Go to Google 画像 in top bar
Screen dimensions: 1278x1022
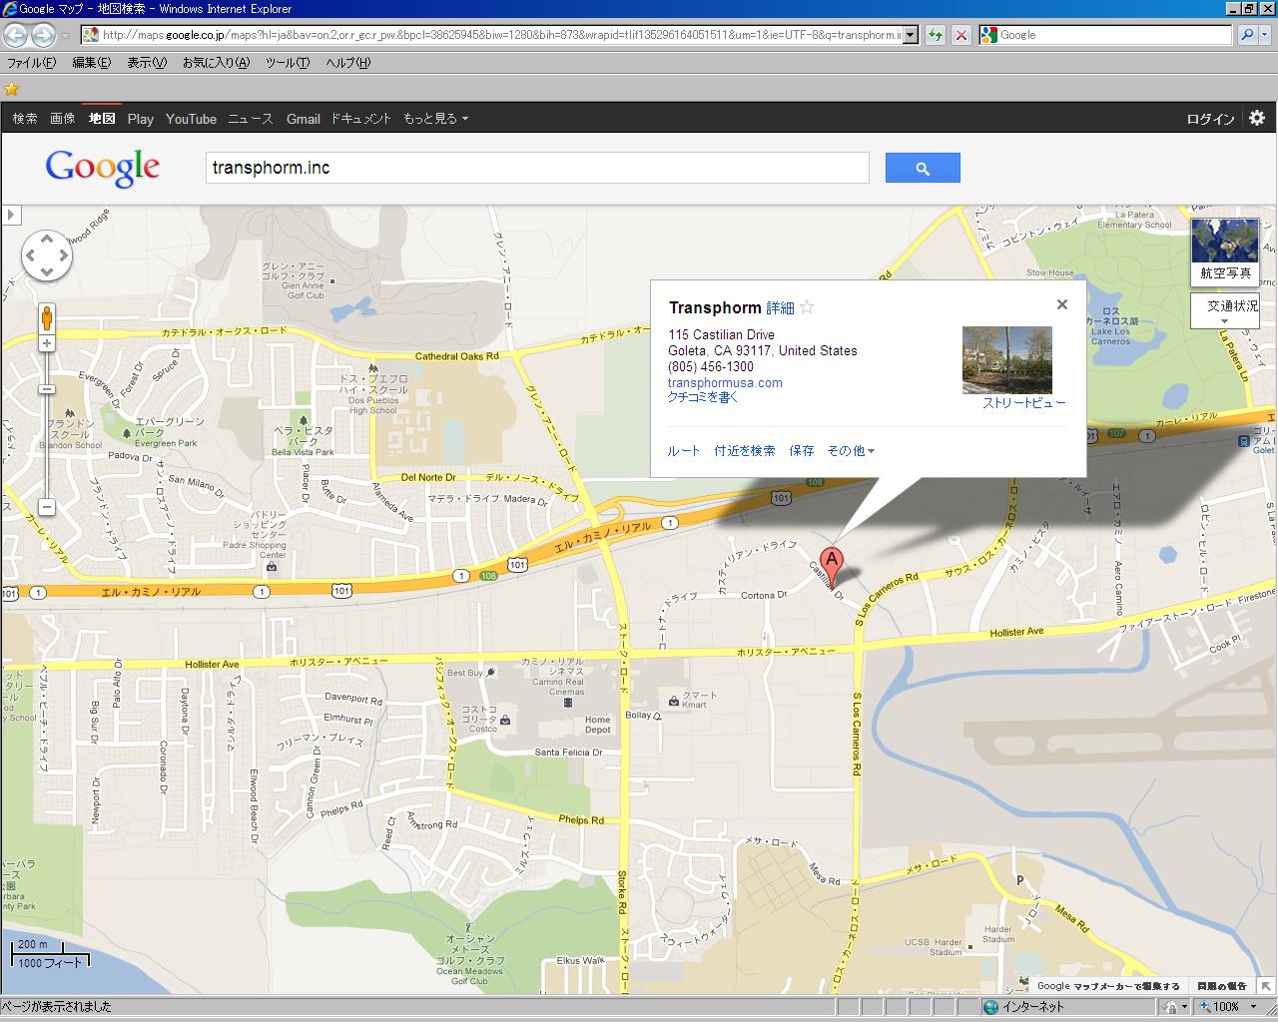point(62,119)
